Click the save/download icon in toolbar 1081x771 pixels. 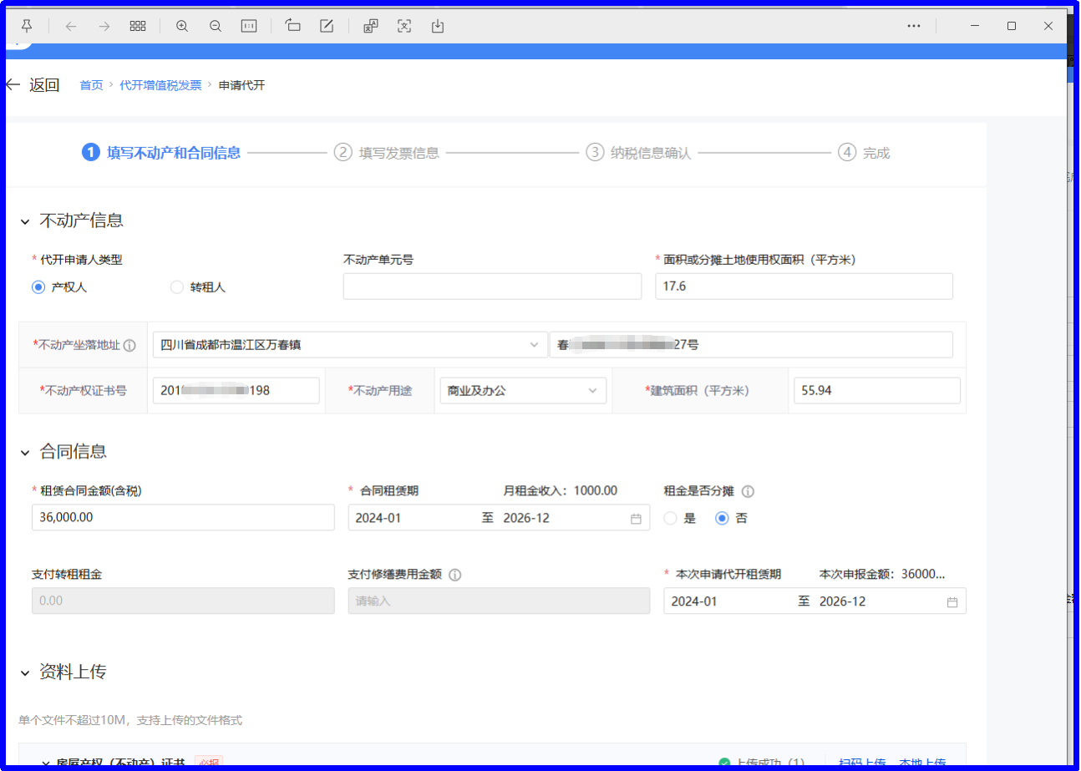coord(438,26)
